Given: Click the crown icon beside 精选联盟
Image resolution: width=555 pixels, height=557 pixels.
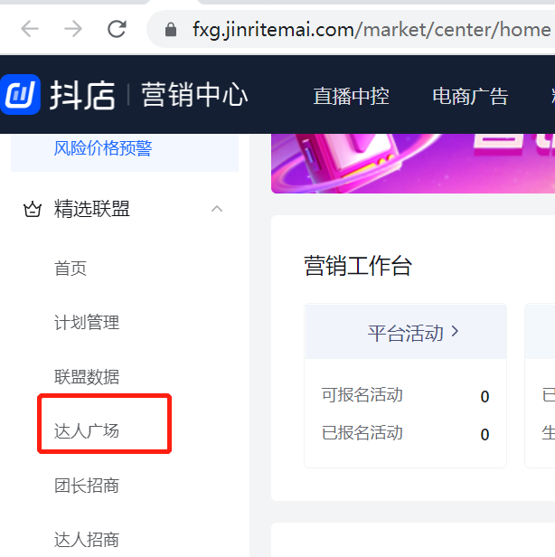Looking at the screenshot, I should [x=33, y=209].
